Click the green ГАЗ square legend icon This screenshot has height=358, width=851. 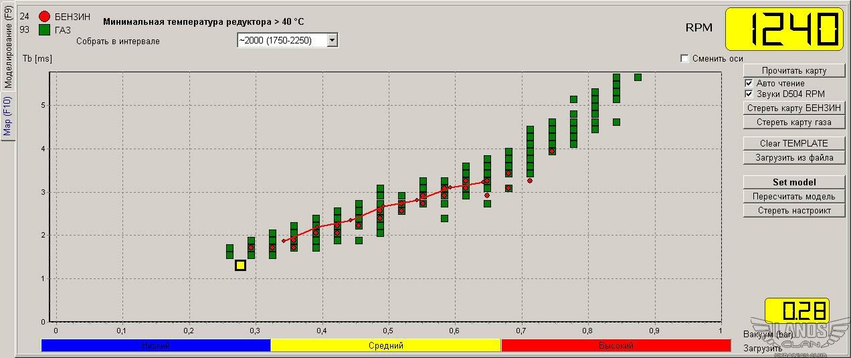45,29
